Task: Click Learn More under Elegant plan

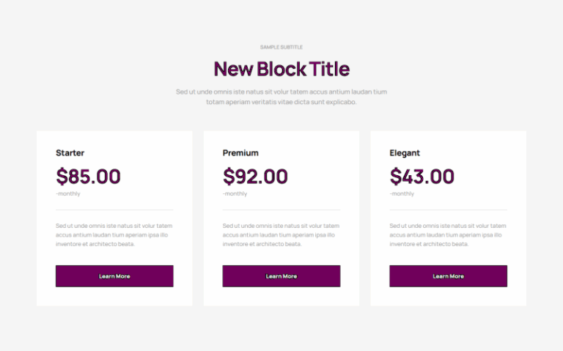Action: click(x=448, y=276)
